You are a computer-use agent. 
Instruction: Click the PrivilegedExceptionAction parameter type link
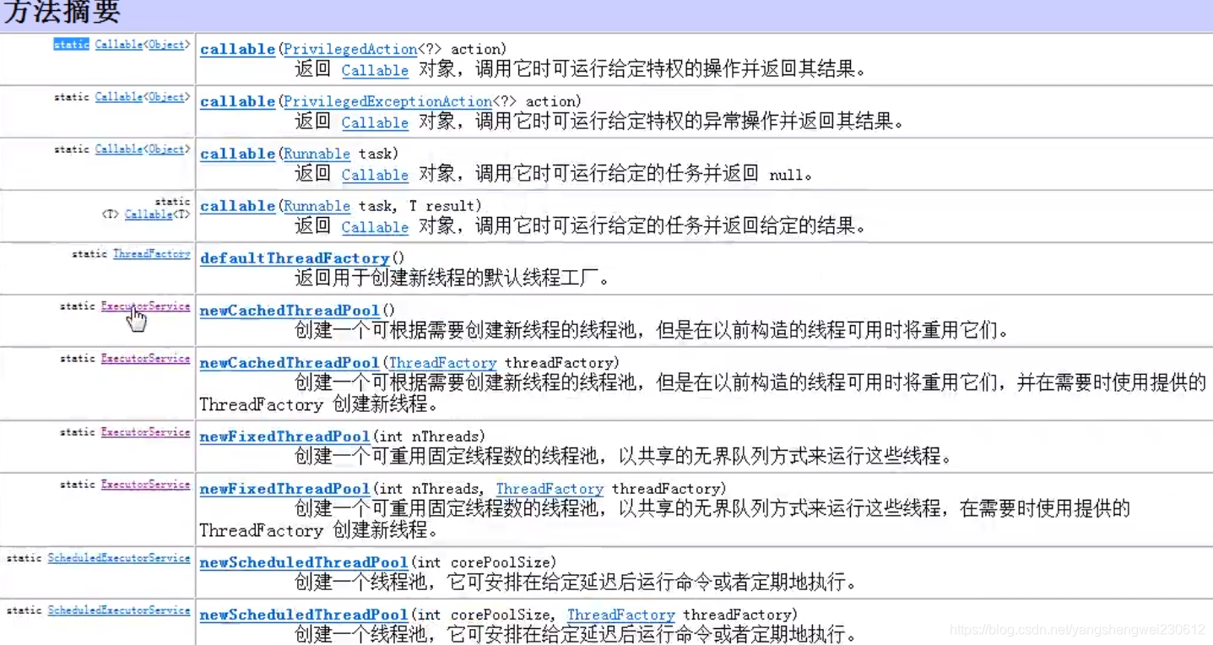click(387, 101)
